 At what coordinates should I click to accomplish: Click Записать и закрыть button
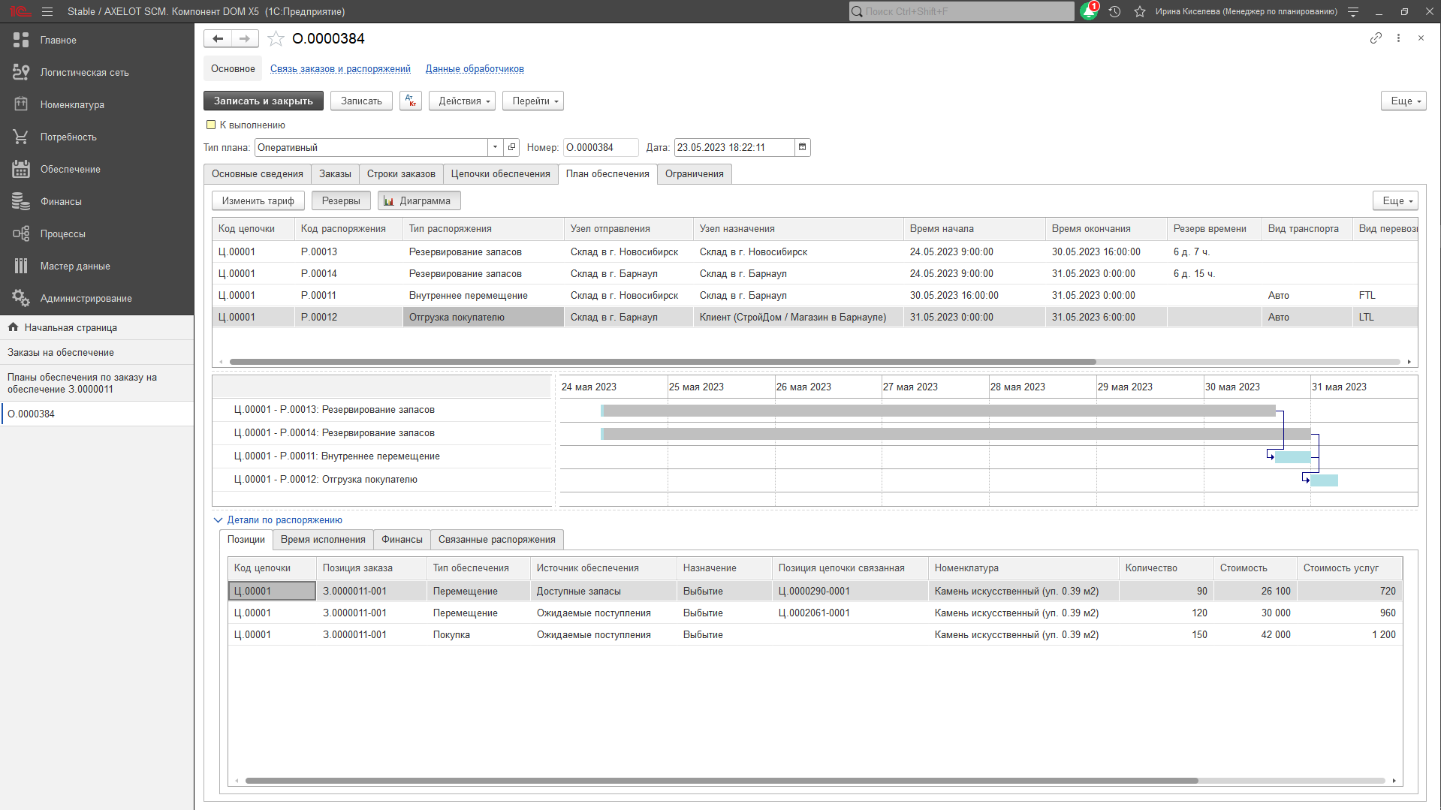pyautogui.click(x=264, y=101)
